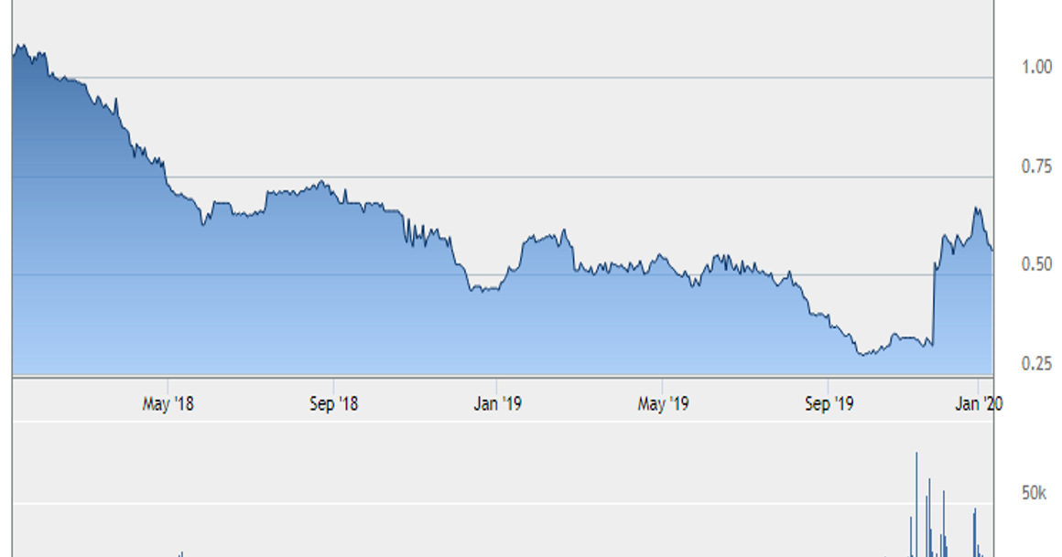Click the Sep '18 date label
The image size is (1062, 557).
(x=333, y=404)
